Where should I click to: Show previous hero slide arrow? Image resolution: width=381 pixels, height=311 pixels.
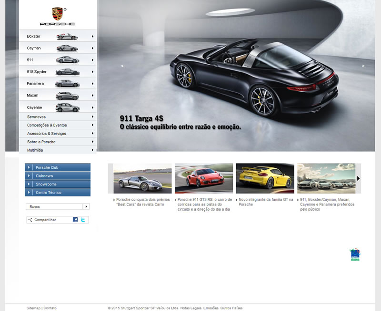coord(122,66)
